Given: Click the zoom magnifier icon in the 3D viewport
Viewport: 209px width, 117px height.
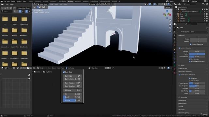Looking at the screenshot, I should click(x=170, y=21).
